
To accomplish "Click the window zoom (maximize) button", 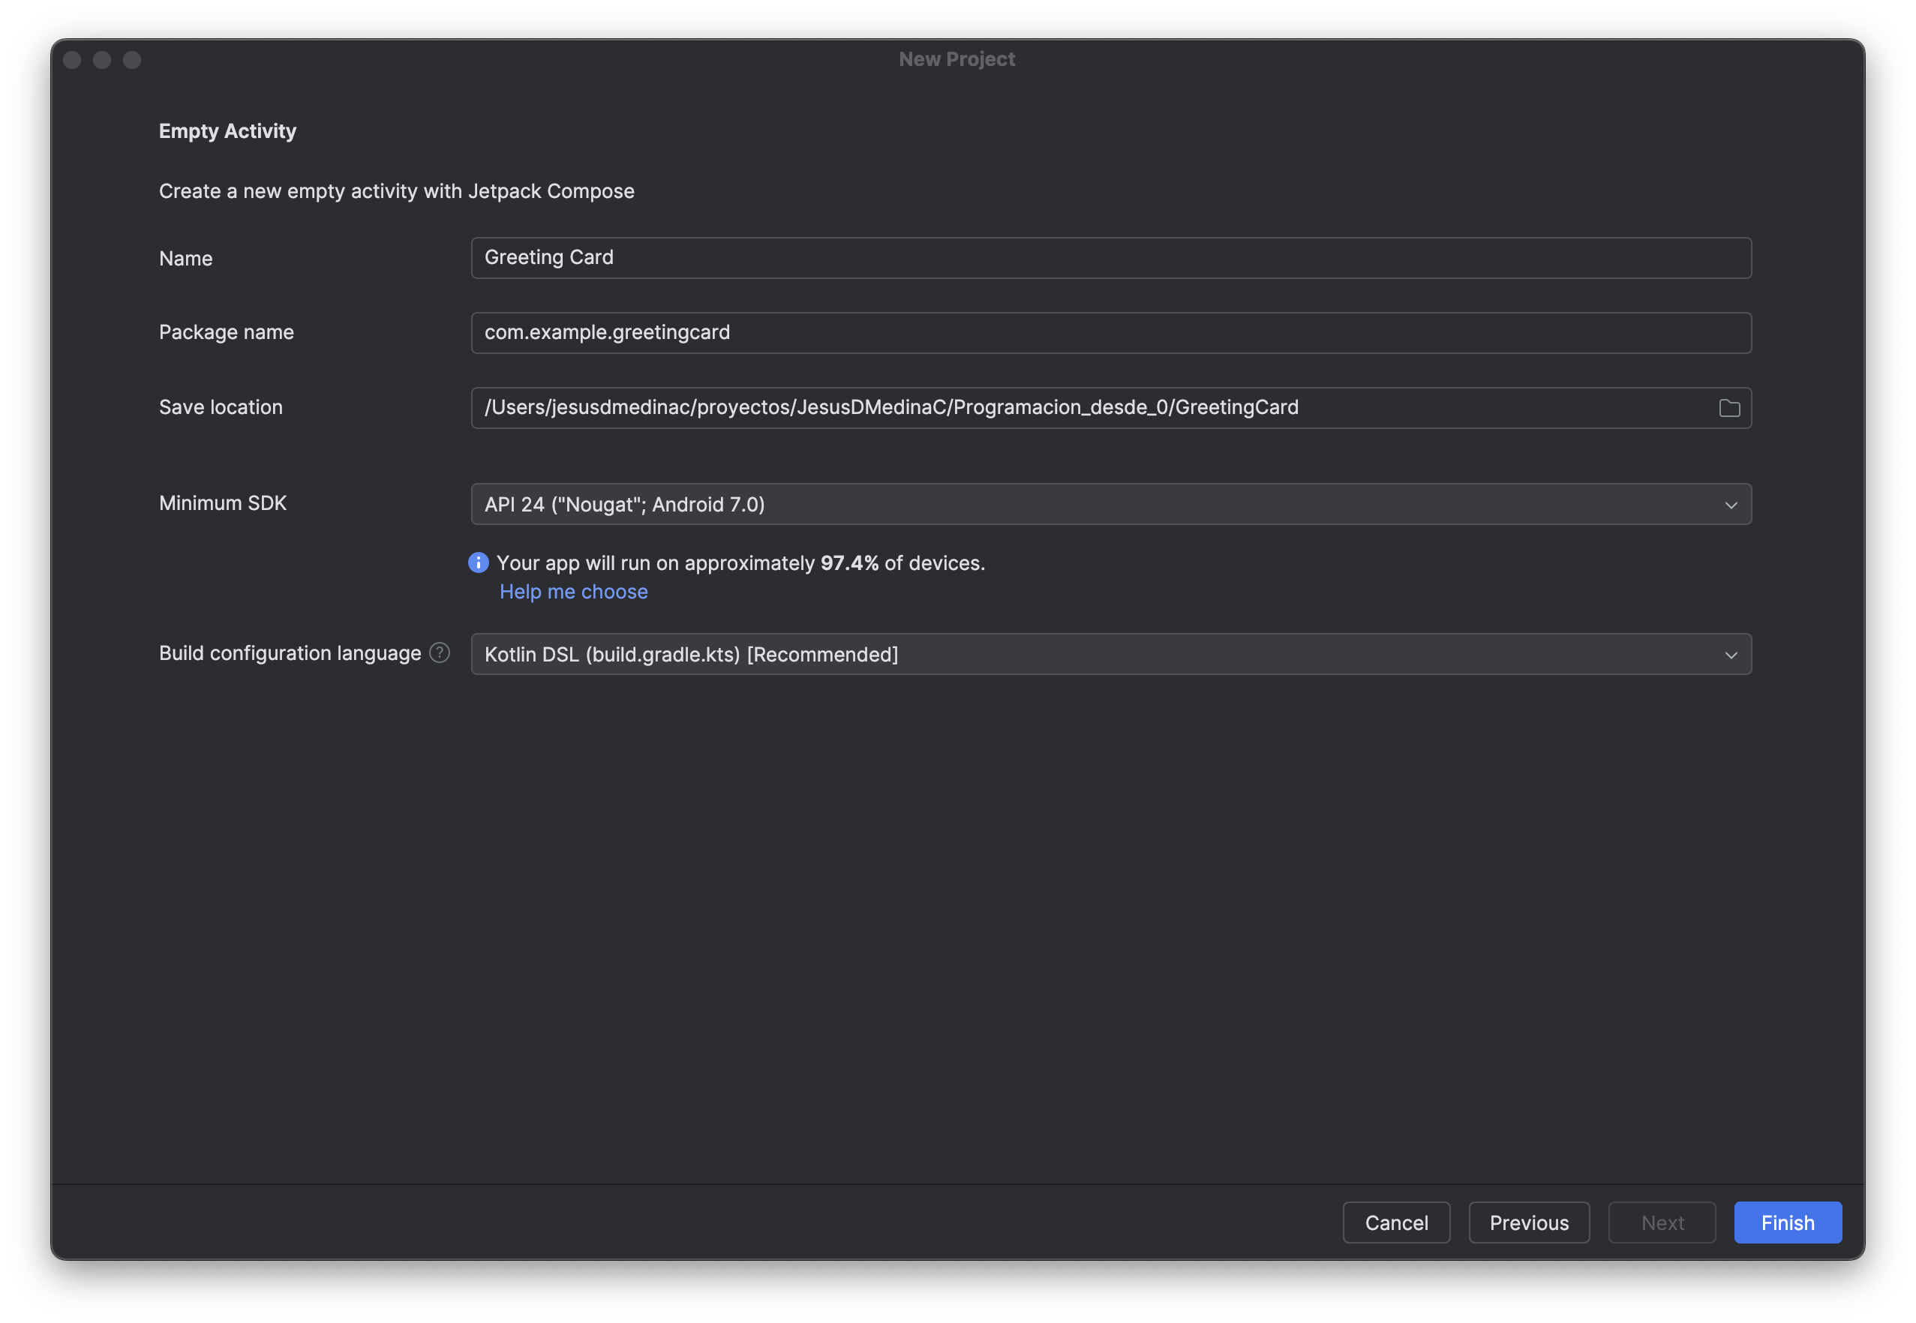I will (132, 60).
